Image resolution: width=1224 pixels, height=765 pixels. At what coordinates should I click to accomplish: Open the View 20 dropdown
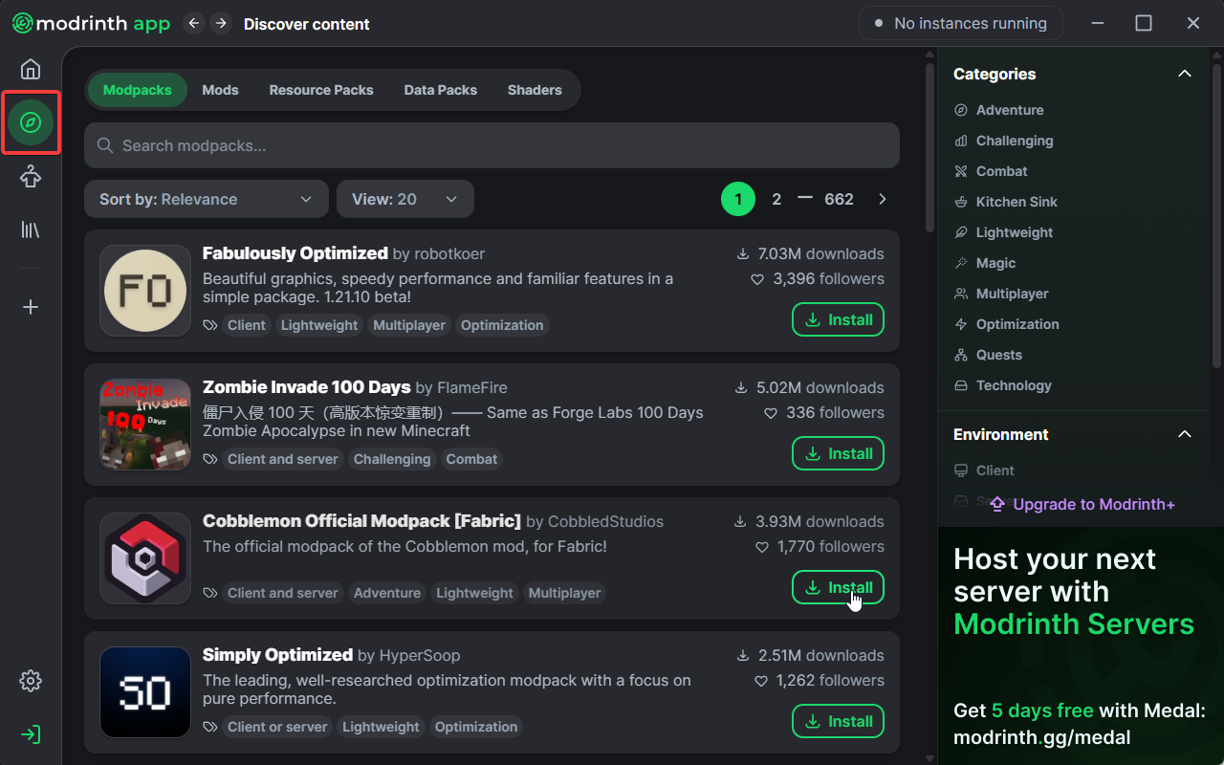coord(405,199)
